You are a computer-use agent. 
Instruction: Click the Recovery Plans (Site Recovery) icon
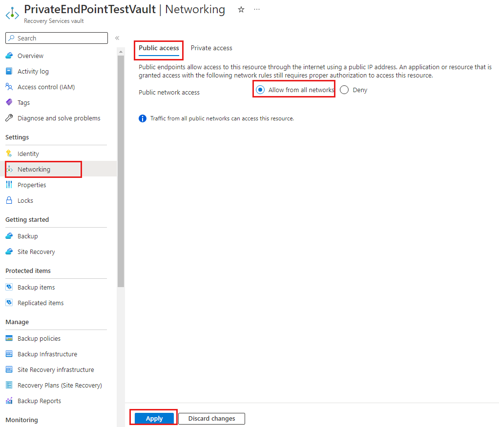(x=9, y=385)
